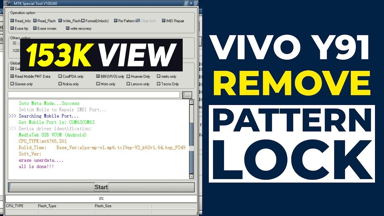Screen dimensions: 384x216
Task: Close the MTK Special Tool window
Action: coord(196,3)
